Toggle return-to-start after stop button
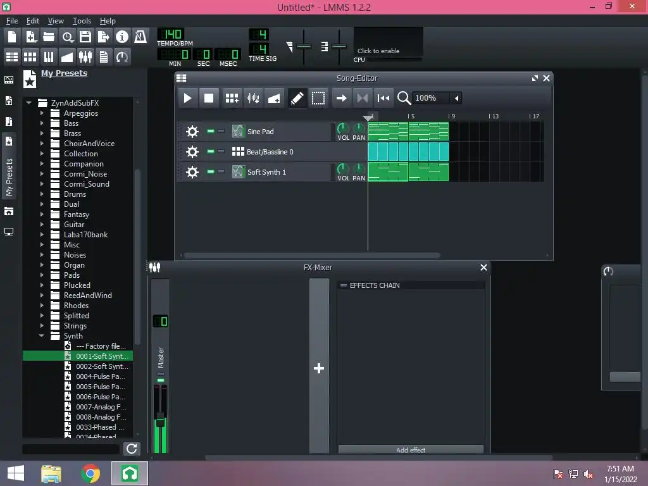Image resolution: width=648 pixels, height=486 pixels. (x=383, y=98)
